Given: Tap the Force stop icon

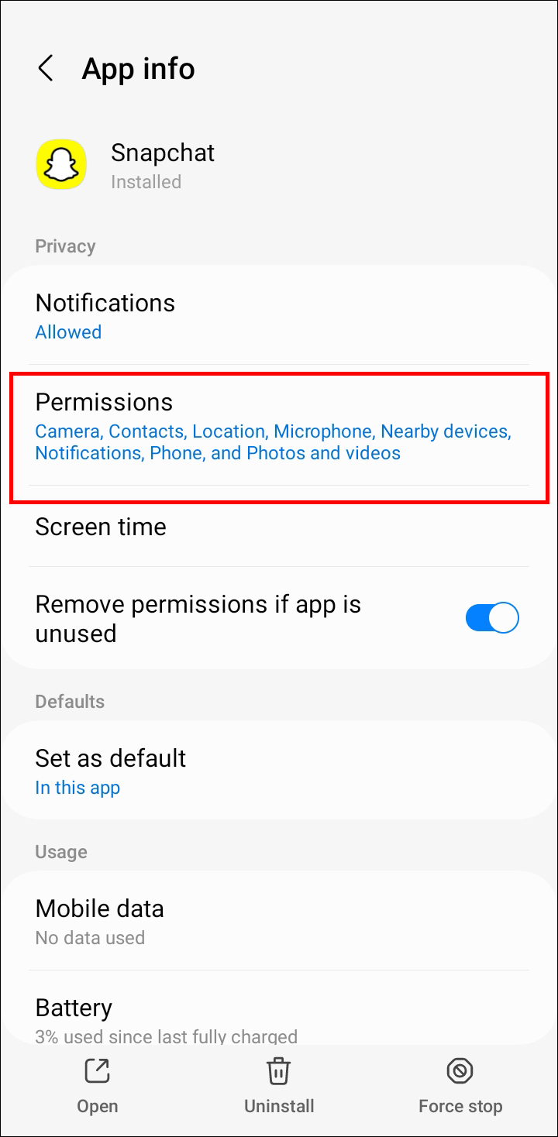Looking at the screenshot, I should click(460, 1071).
